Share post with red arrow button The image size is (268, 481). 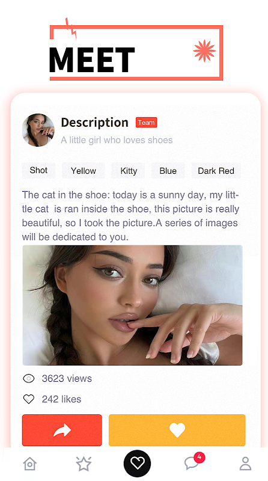(62, 430)
